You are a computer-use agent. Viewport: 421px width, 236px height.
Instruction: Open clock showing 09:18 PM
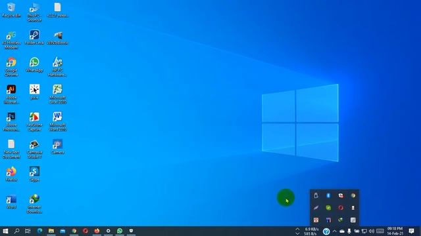395,231
